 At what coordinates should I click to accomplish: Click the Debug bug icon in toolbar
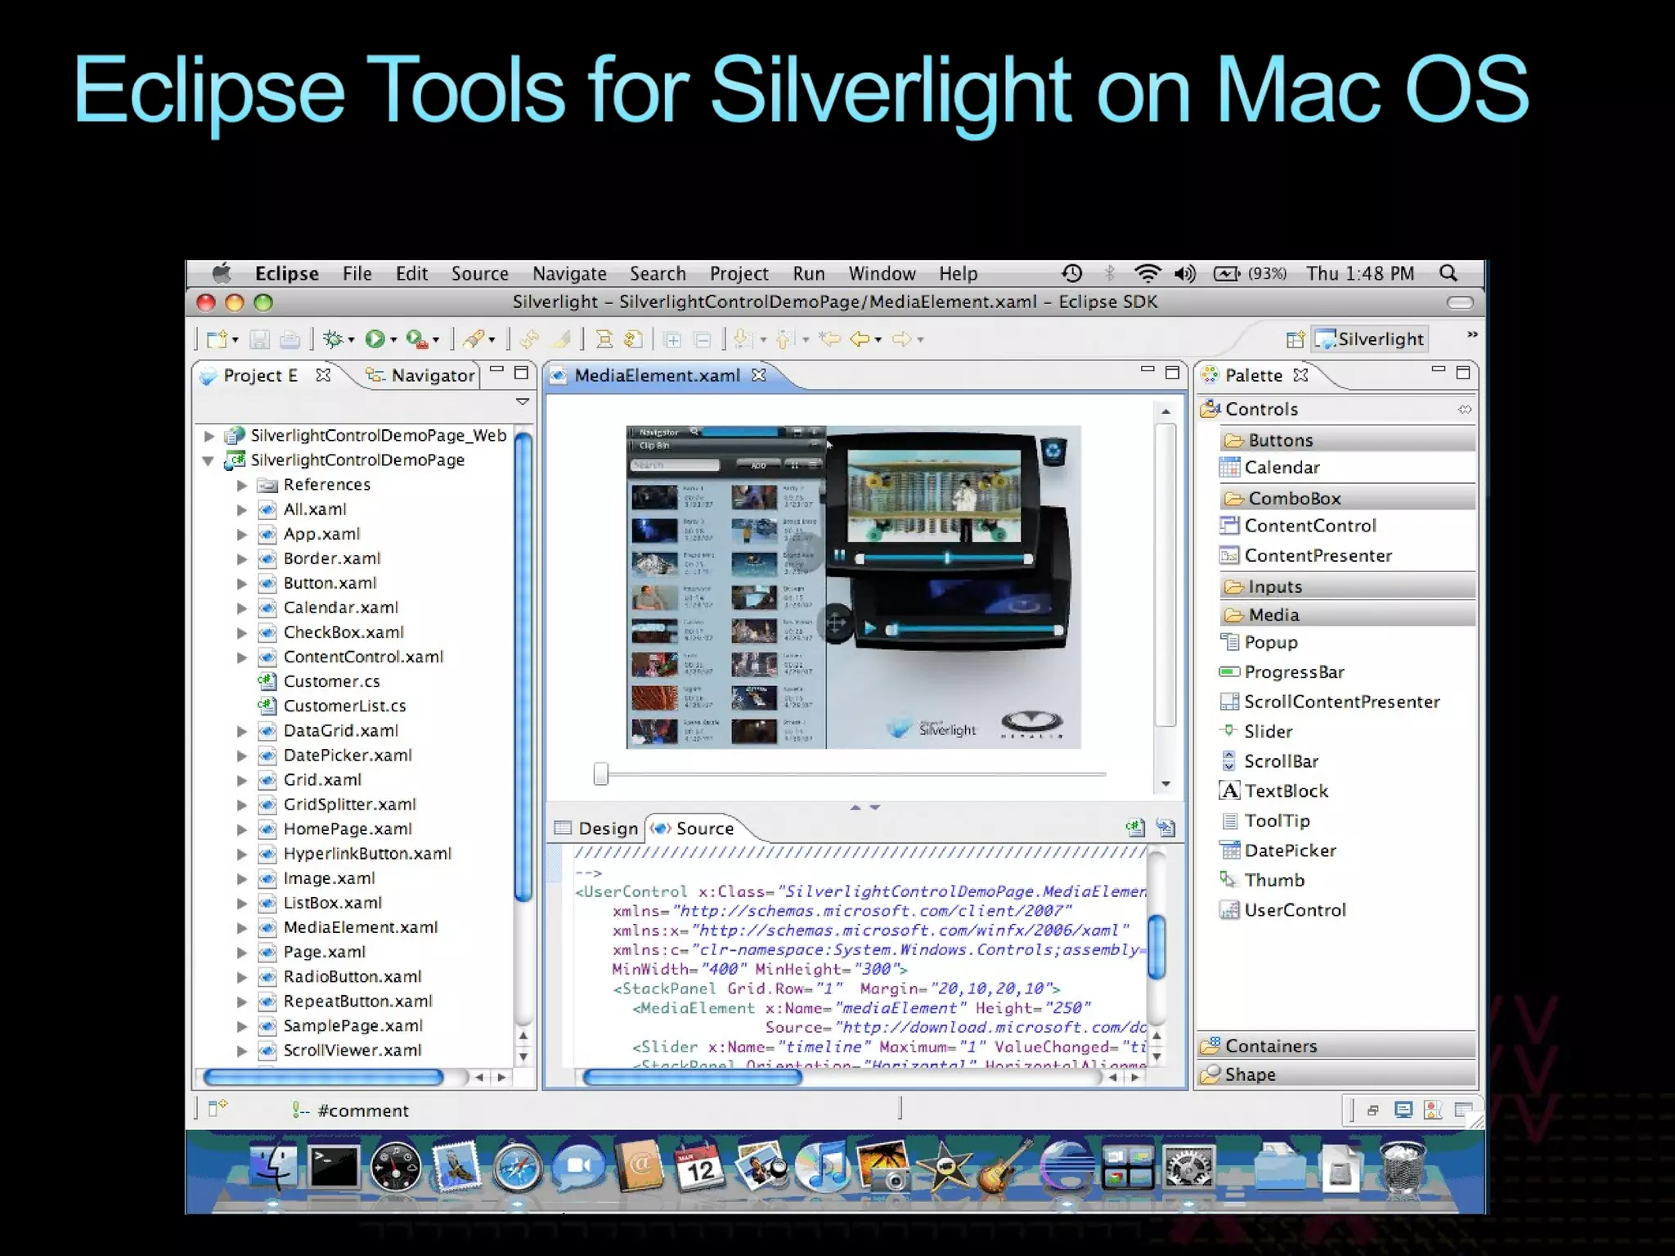click(x=332, y=339)
